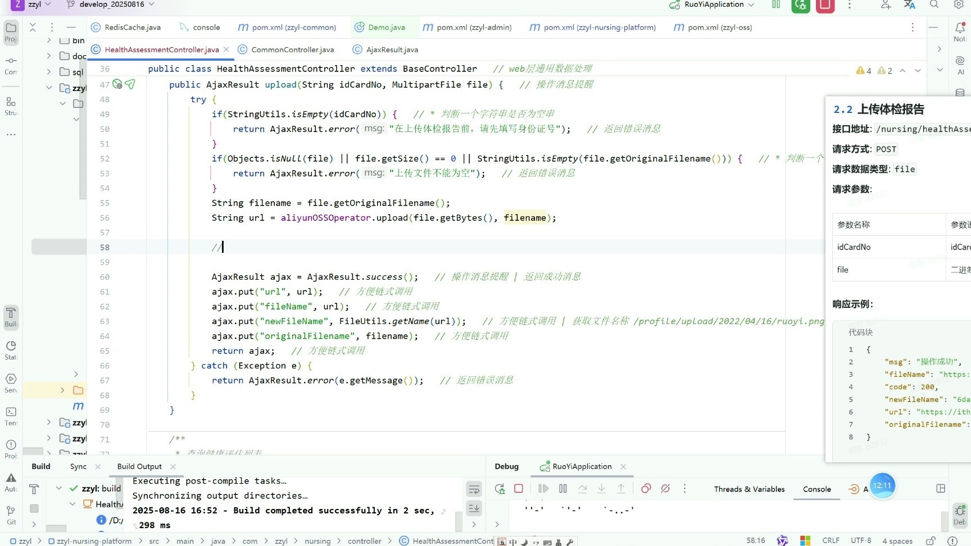Screen dimensions: 971x546
Task: Switch to Threads & Variables tab
Action: coord(749,489)
